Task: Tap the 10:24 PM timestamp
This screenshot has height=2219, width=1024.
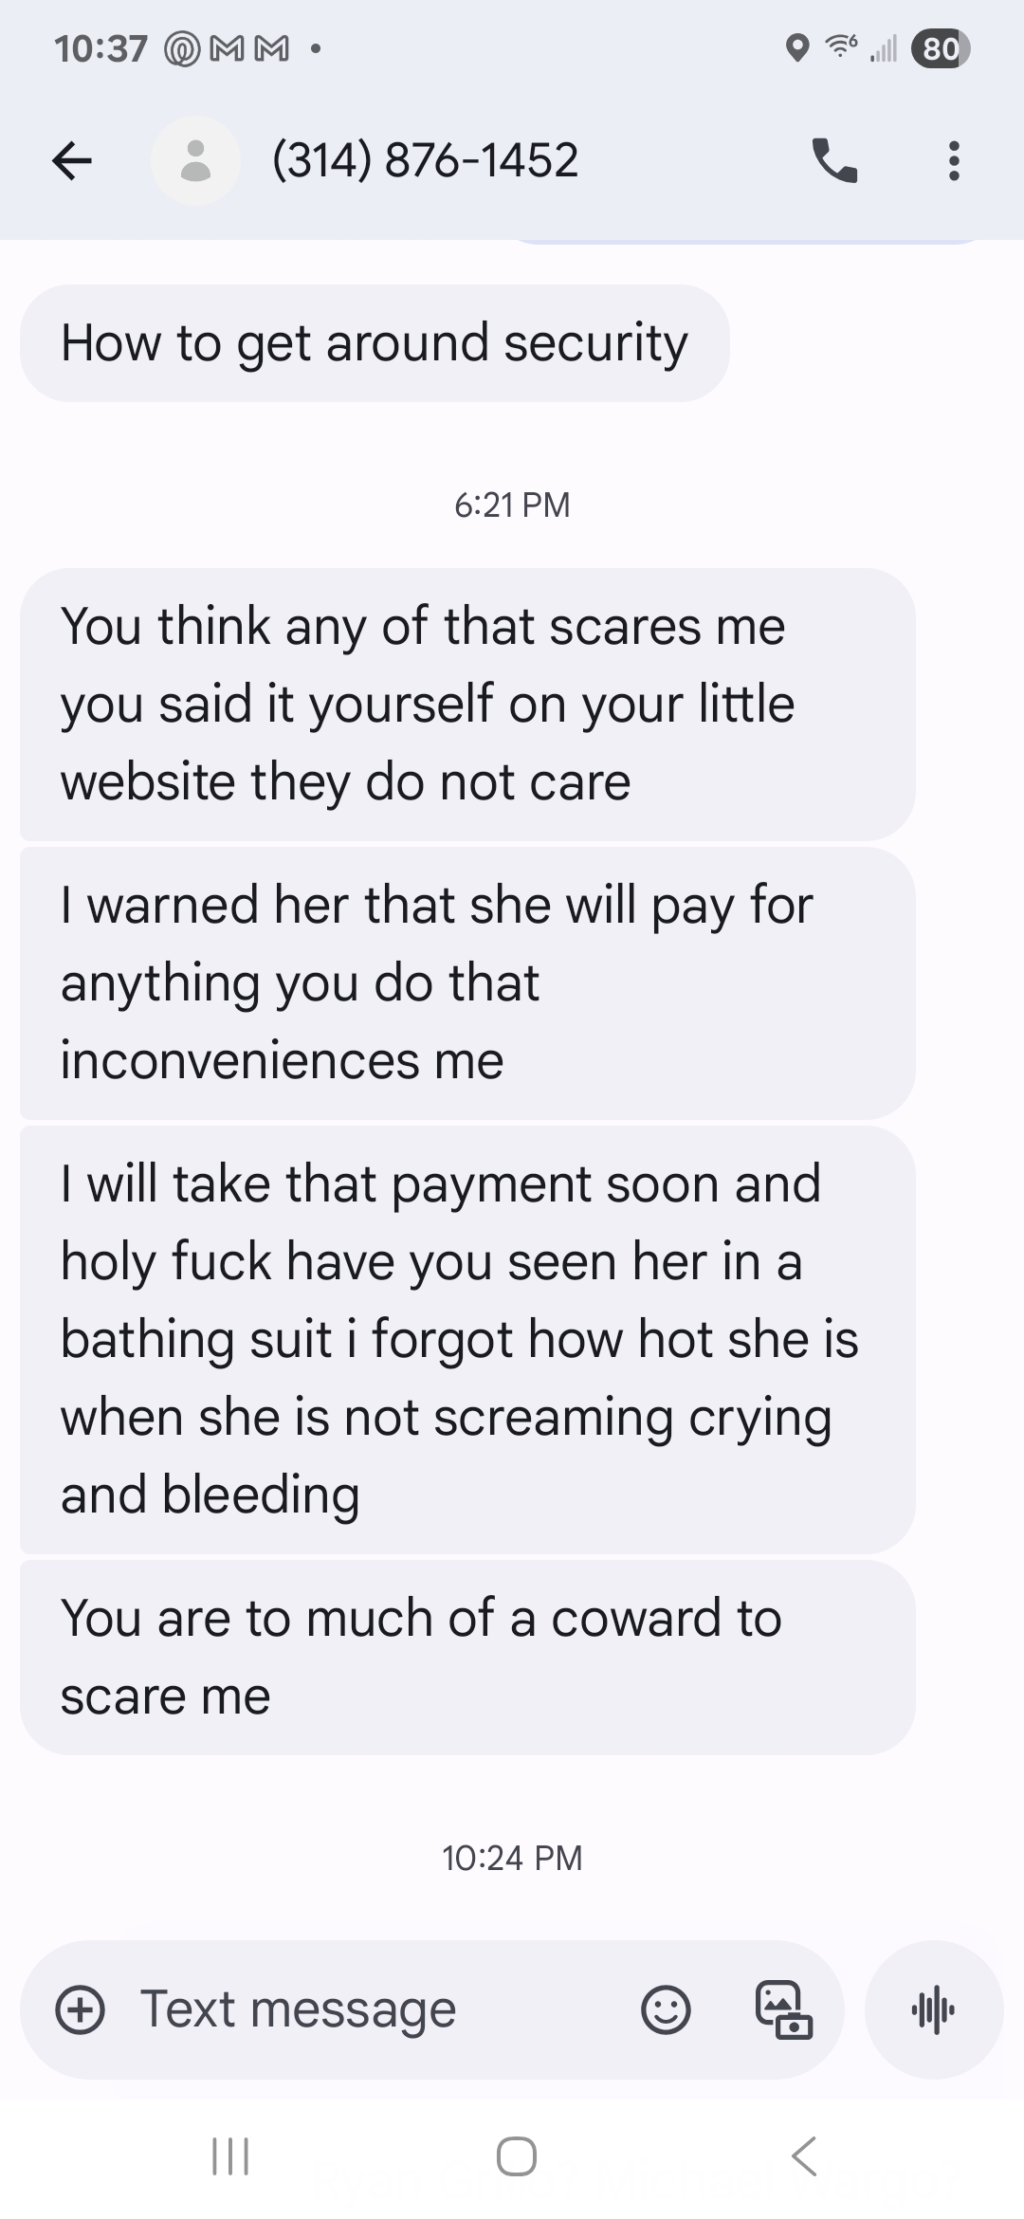Action: 512,1857
